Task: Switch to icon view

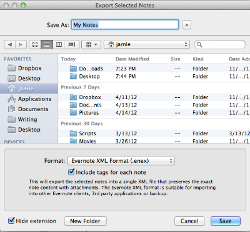Action: 35,44
